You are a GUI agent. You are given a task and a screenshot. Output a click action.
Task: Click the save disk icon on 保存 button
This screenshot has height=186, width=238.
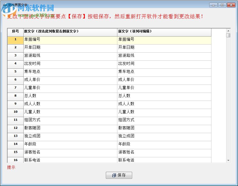[114, 175]
